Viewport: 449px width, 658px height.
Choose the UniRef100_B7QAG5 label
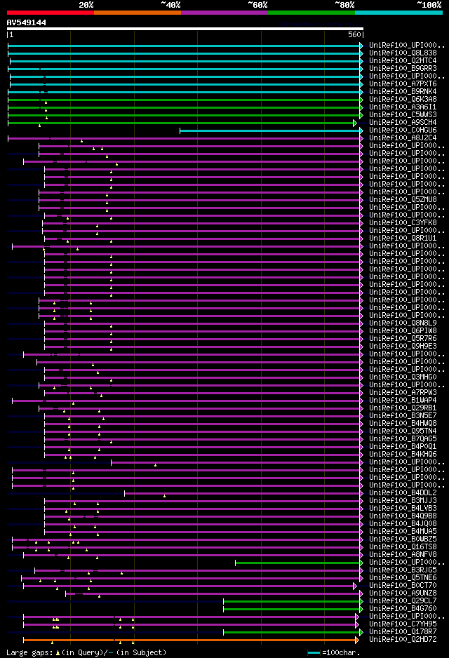coord(403,439)
